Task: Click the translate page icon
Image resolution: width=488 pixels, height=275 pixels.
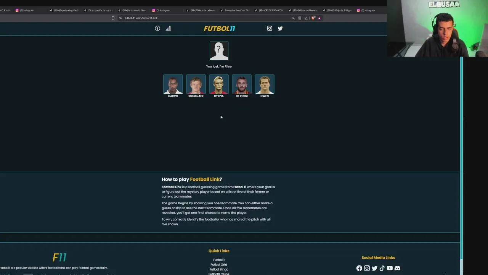Action: pos(293,18)
